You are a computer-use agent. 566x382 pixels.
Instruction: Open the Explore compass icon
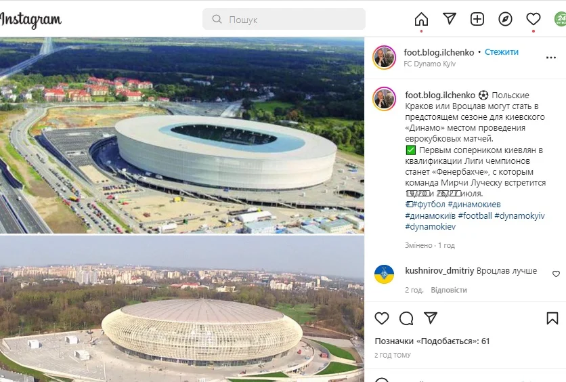(x=505, y=19)
